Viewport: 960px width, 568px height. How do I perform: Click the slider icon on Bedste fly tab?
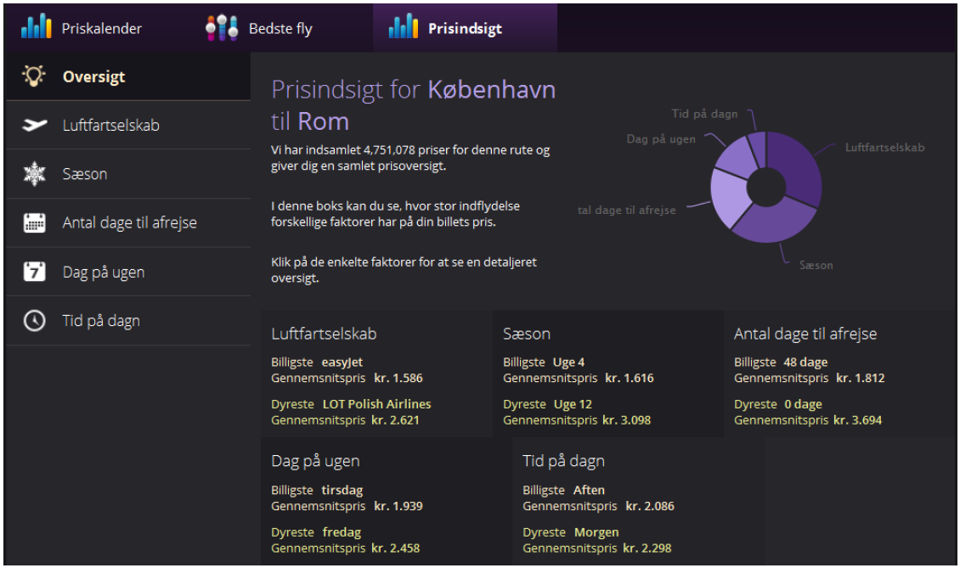pos(222,27)
